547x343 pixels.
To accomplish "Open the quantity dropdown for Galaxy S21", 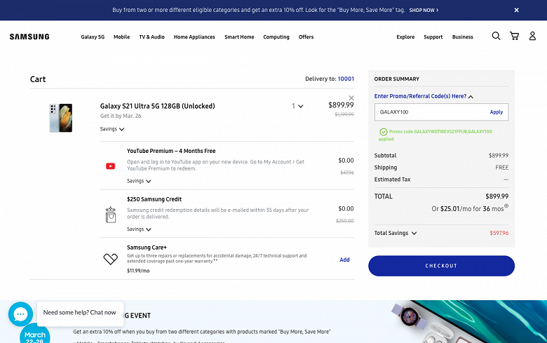I will [298, 107].
